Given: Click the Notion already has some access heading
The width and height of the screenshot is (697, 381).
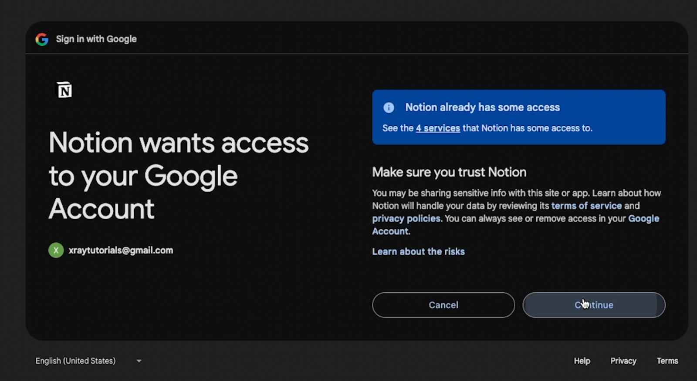Looking at the screenshot, I should 482,107.
